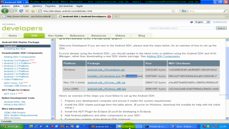Viewport: 229px width, 129px height.
Task: Close the Android SDK tab
Action: point(109,16)
